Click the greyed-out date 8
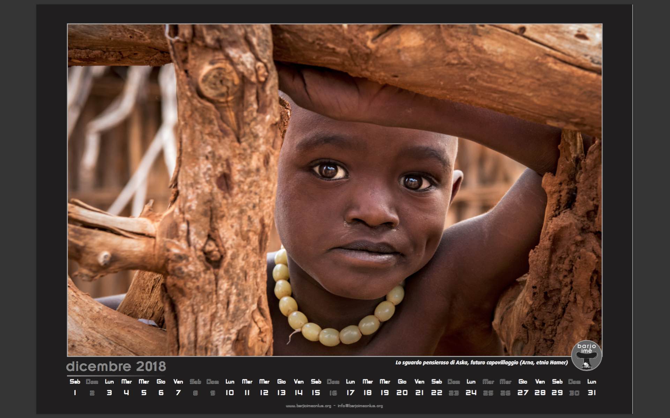The height and width of the screenshot is (418, 670). (195, 393)
